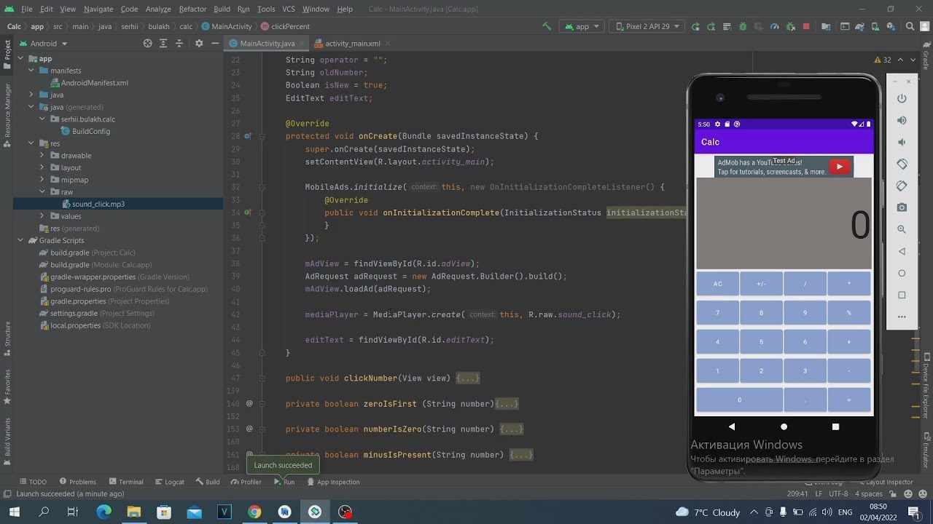
Task: Open the Logcat tool window
Action: pyautogui.click(x=169, y=482)
